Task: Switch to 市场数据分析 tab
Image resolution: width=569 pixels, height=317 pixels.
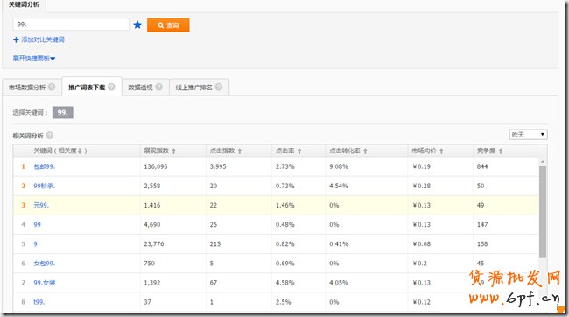Action: (x=27, y=88)
